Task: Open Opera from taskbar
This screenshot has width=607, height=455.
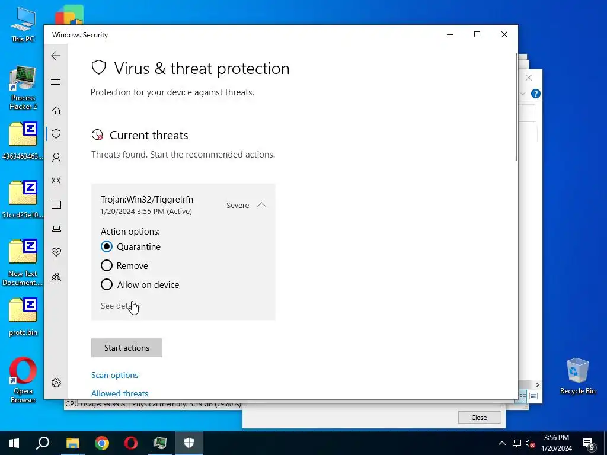Action: pos(131,443)
